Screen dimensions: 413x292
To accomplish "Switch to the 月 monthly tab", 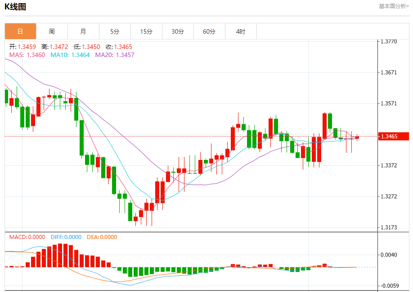I will [x=84, y=31].
